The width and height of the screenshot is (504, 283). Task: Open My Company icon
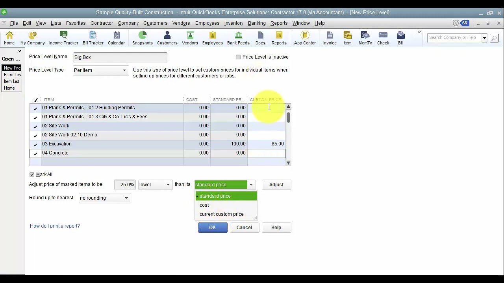(33, 38)
